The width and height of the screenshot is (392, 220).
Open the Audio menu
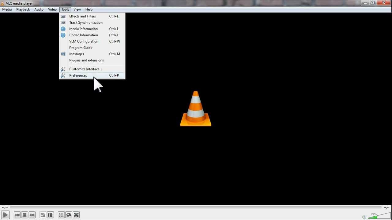[39, 9]
